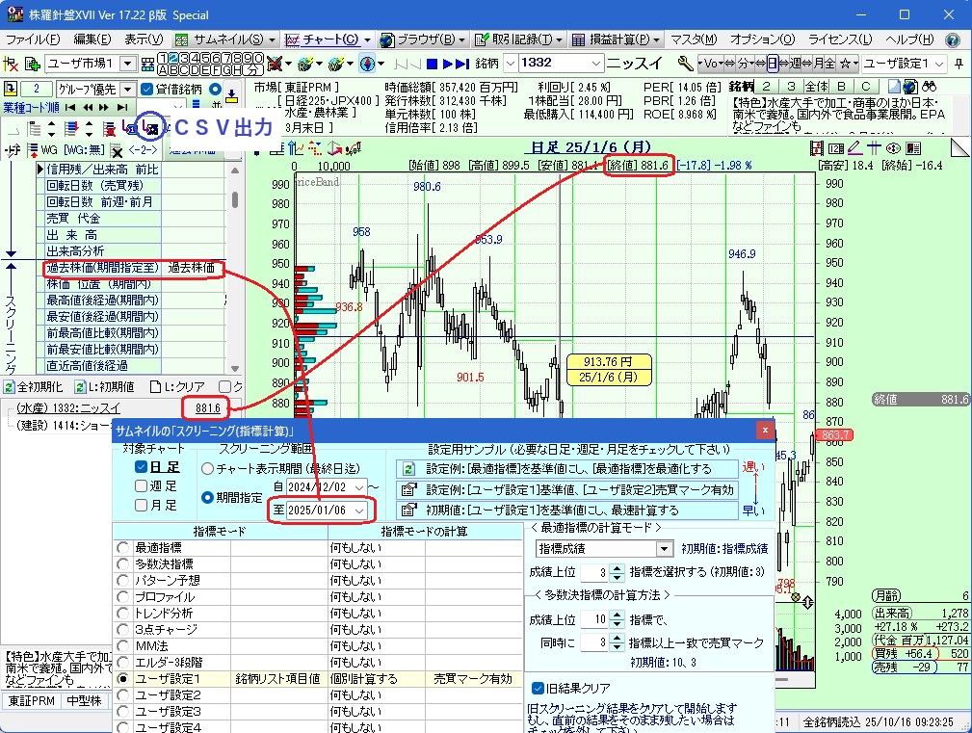
Task: Expand the 指標成績 calculation mode dropdown
Action: pyautogui.click(x=663, y=549)
